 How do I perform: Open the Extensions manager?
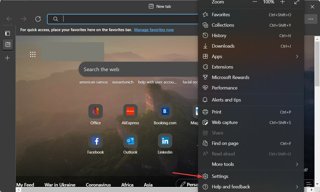pos(222,67)
